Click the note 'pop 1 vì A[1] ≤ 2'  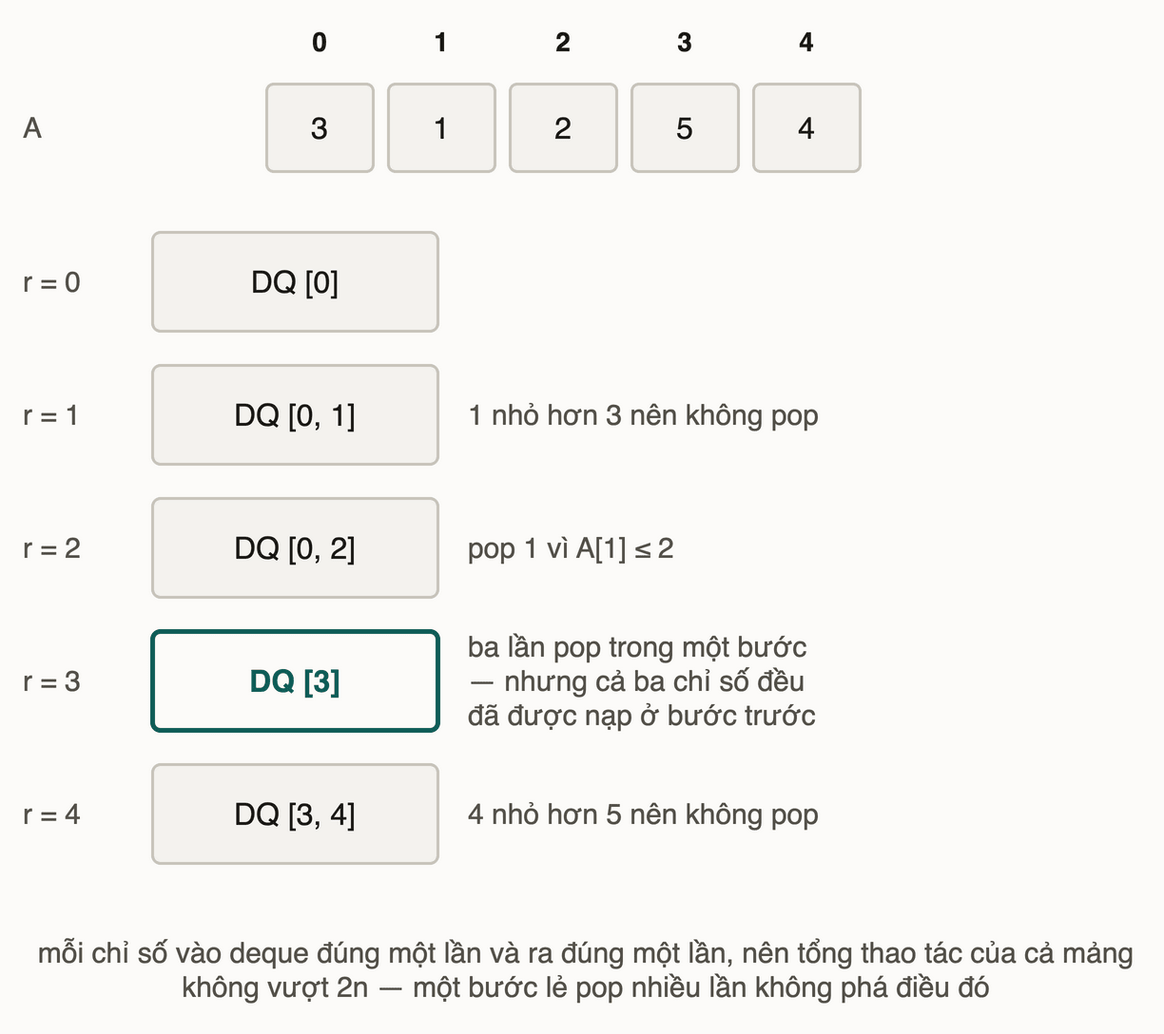[571, 548]
